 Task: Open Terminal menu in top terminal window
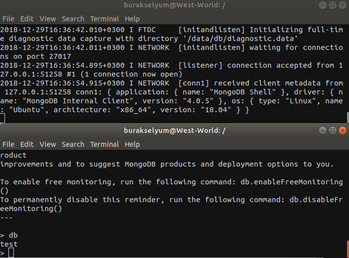click(104, 19)
